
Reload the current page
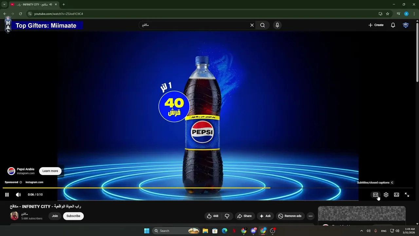[x=20, y=14]
